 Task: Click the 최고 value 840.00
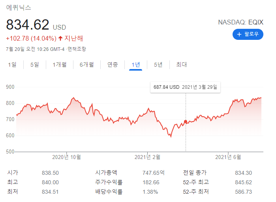click(50, 182)
